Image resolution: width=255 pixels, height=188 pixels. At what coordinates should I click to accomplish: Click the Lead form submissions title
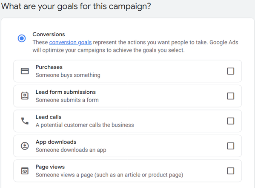(x=66, y=92)
